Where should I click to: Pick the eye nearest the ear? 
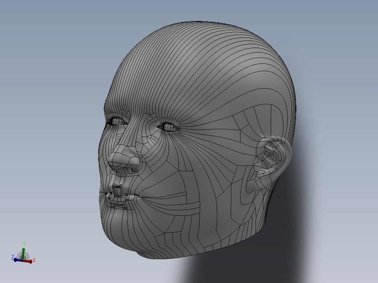169,127
